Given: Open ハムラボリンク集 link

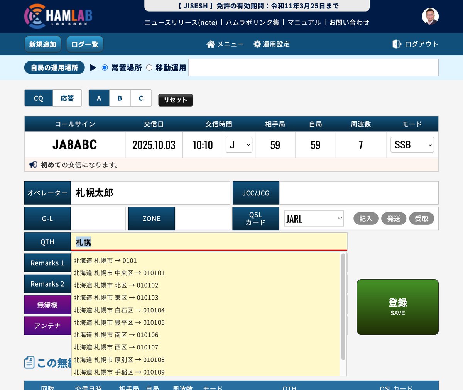Looking at the screenshot, I should click(253, 22).
